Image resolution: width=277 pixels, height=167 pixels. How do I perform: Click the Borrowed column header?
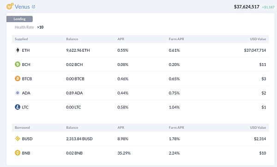[x=22, y=127]
